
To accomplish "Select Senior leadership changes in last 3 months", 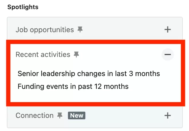I will pyautogui.click(x=89, y=73).
